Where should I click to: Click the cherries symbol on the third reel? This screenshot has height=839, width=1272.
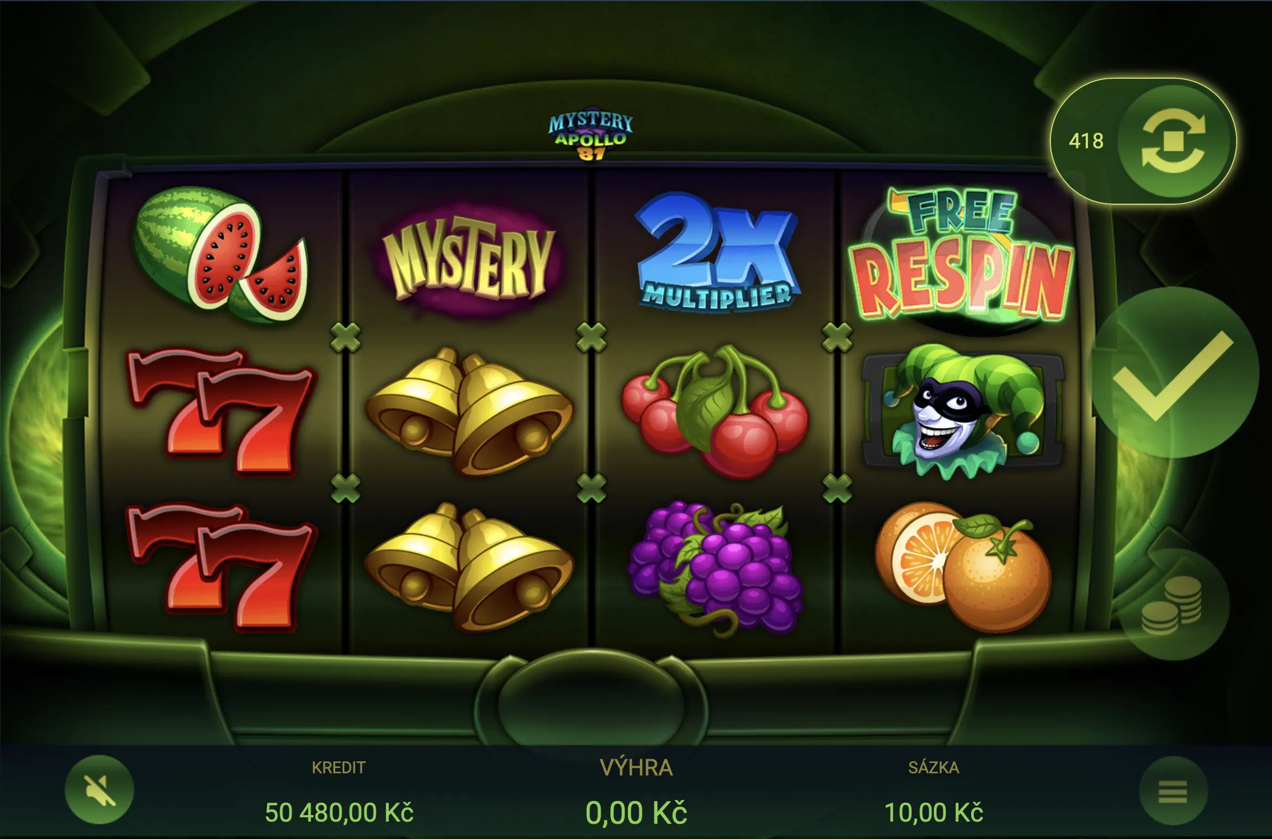click(715, 412)
